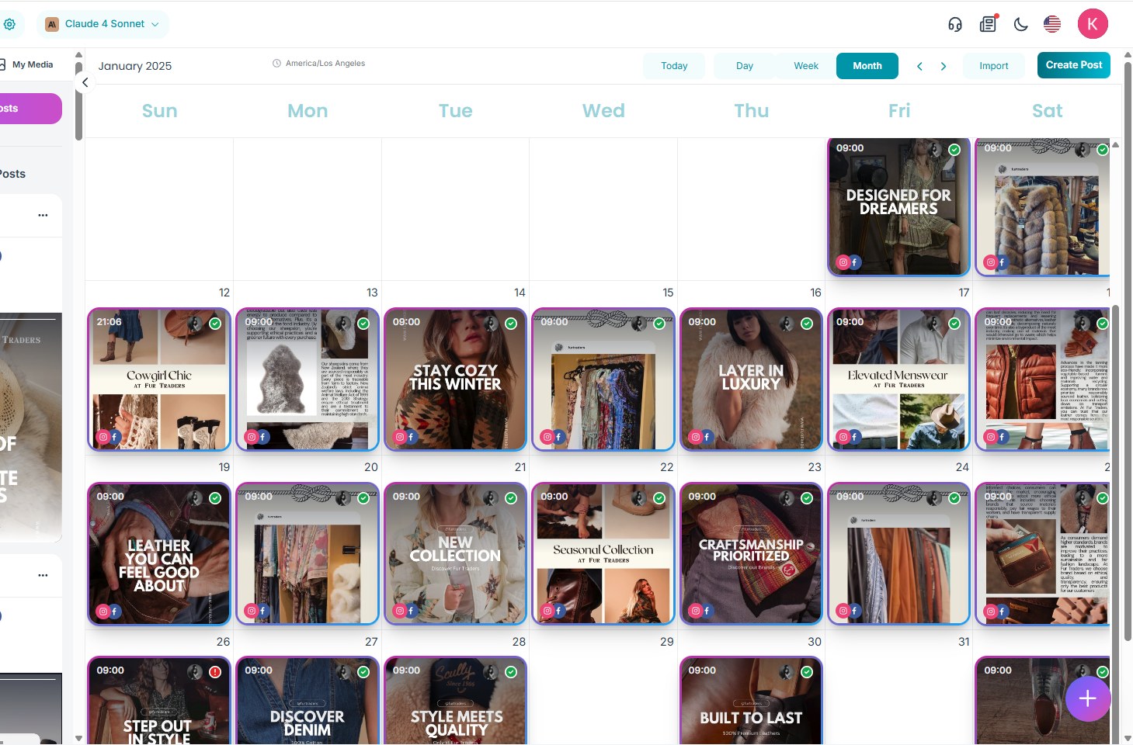Switch to the Day view
The image size is (1133, 745).
click(745, 66)
